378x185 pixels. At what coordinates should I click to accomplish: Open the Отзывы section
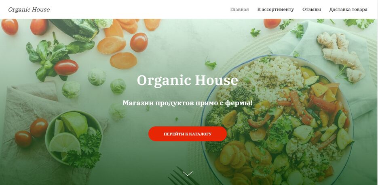coord(311,10)
